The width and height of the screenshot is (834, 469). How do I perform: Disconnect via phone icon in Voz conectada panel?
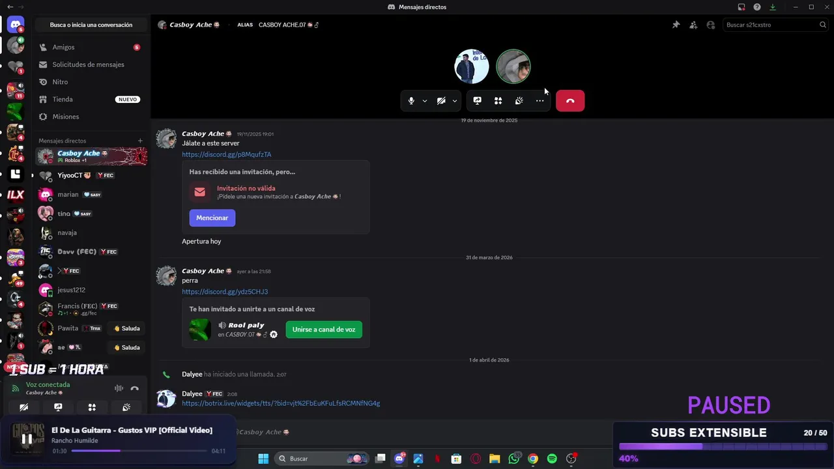point(135,388)
